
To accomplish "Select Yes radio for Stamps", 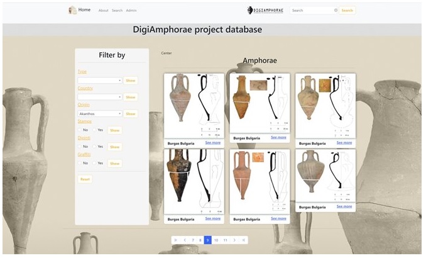I will click(94, 130).
